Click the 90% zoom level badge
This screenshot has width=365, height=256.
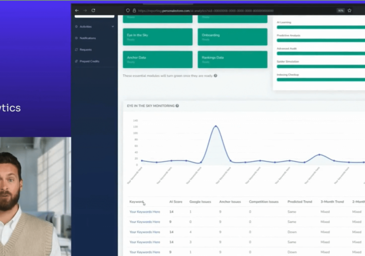(340, 10)
